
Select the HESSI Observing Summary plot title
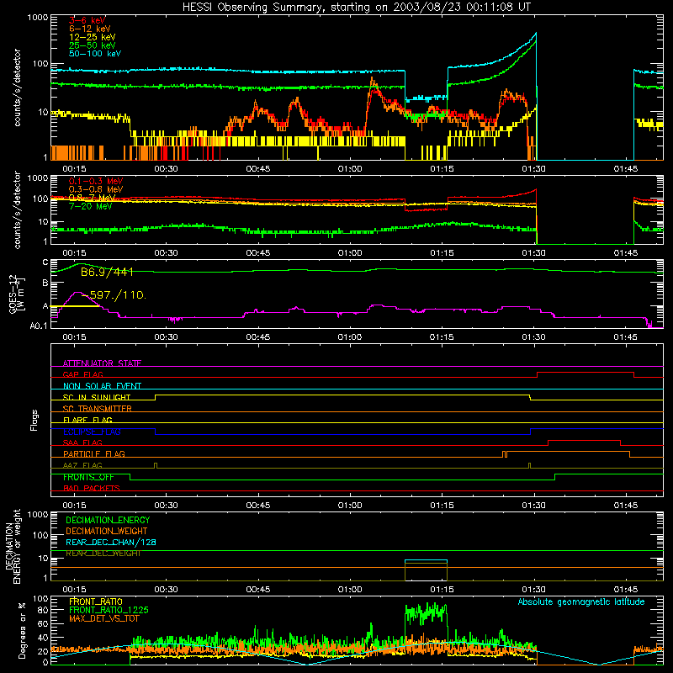coord(356,7)
